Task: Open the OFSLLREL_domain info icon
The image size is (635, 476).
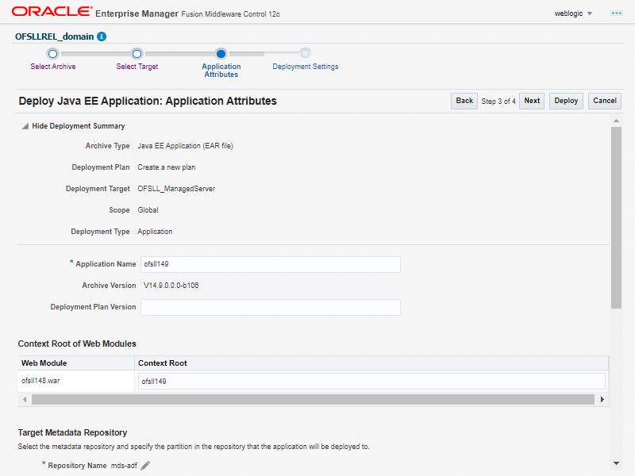Action: [x=102, y=36]
